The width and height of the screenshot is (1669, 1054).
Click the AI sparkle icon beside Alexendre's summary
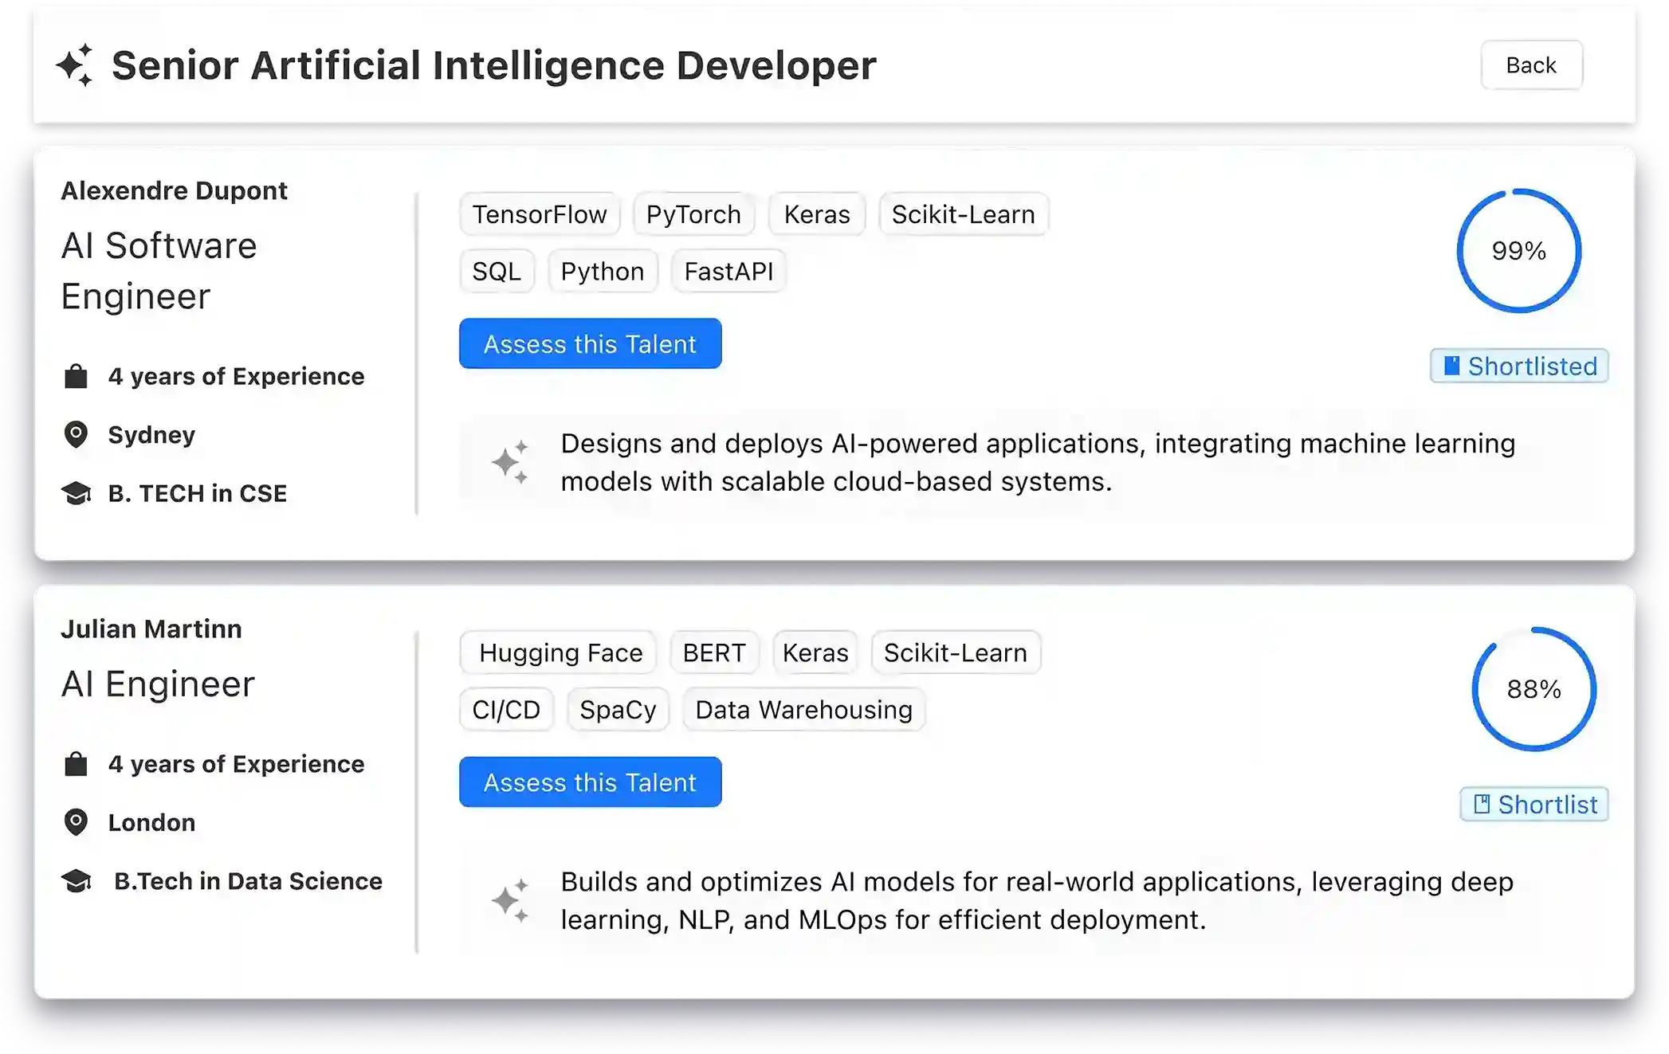point(510,462)
